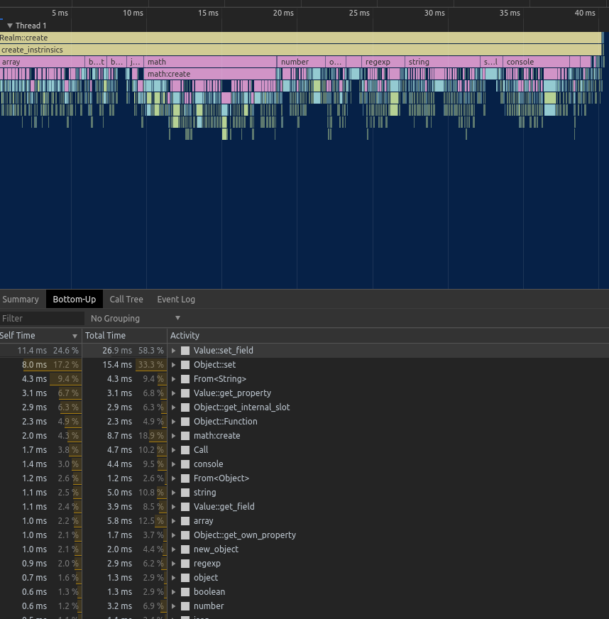Collapse the Thread 1 track
Image resolution: width=609 pixels, height=619 pixels.
point(10,26)
